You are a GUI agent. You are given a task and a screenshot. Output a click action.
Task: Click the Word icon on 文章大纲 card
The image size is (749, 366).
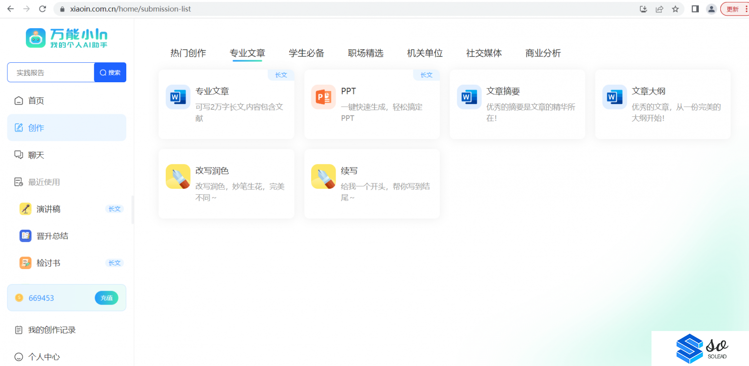(614, 97)
